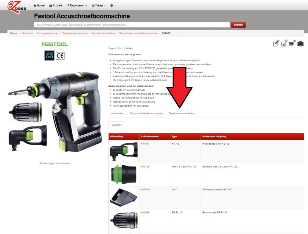Open article number 497951 link

145,144
